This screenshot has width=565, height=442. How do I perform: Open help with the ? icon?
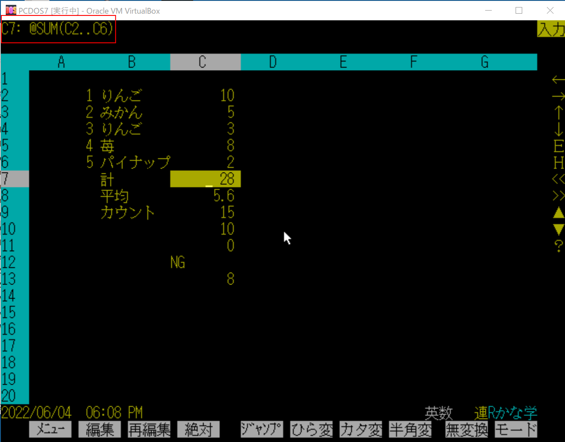558,246
